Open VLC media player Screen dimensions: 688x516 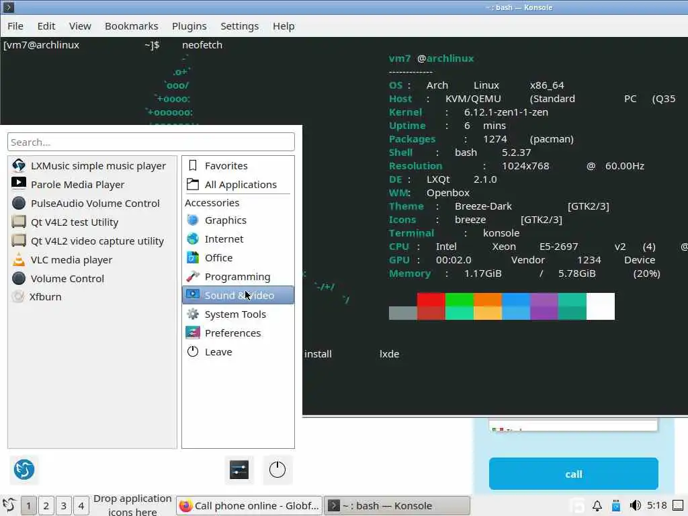click(92, 260)
